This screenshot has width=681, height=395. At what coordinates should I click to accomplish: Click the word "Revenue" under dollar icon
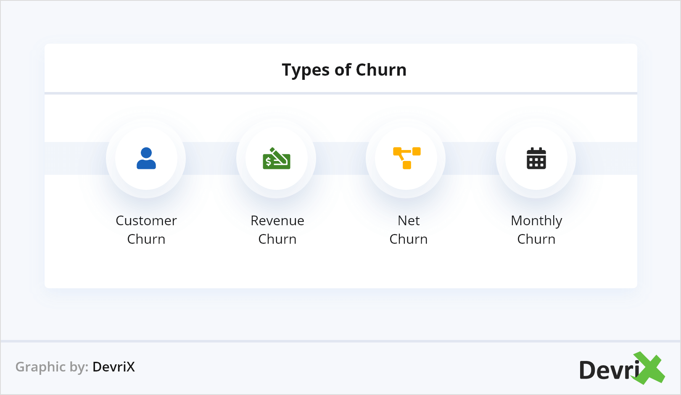277,221
